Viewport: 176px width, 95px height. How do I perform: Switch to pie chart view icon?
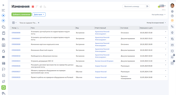(41, 6)
